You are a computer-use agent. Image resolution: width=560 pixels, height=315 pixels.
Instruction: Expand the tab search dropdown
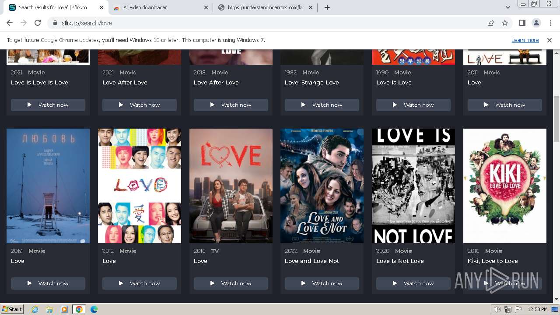[x=507, y=7]
